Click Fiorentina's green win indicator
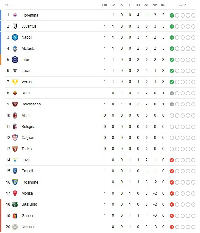 (172, 15)
